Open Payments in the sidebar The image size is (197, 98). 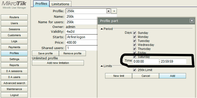pos(14,47)
